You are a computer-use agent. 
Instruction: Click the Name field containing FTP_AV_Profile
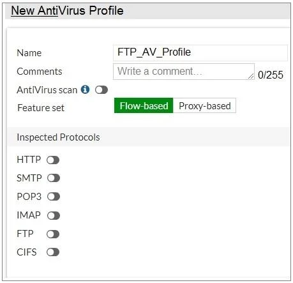(200, 53)
